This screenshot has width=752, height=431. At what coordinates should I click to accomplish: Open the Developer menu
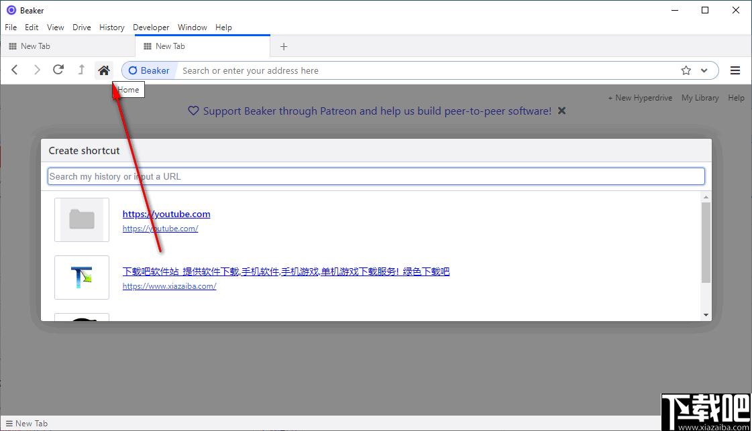151,27
